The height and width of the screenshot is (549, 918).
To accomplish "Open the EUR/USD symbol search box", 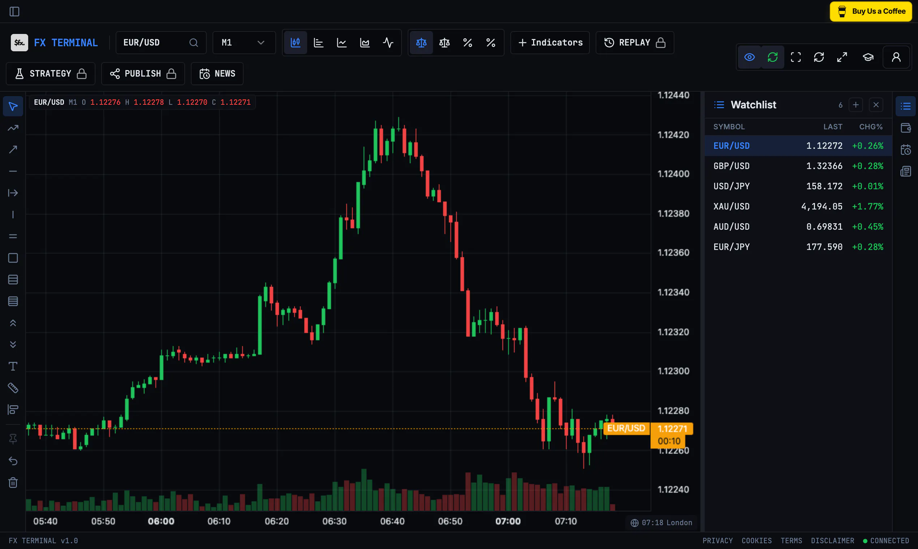I will [160, 43].
